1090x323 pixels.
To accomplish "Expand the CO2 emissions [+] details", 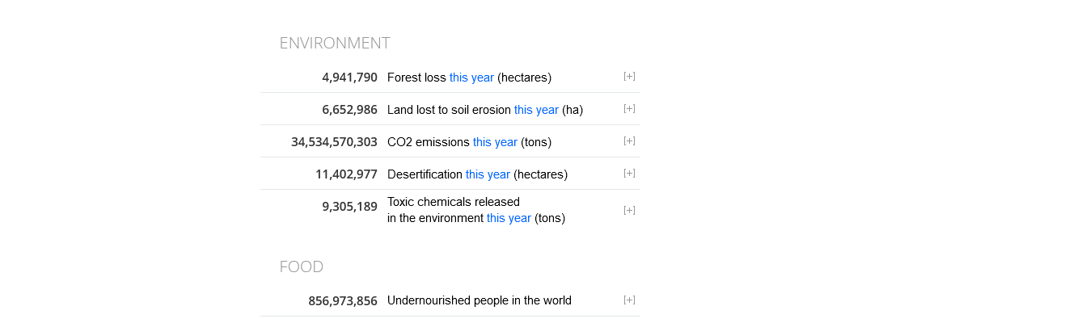I will pyautogui.click(x=629, y=141).
